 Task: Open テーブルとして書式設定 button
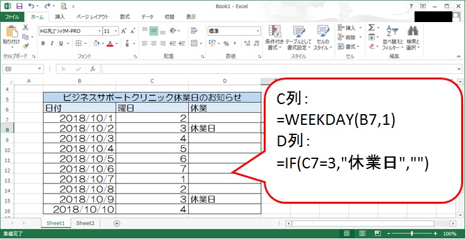[299, 37]
